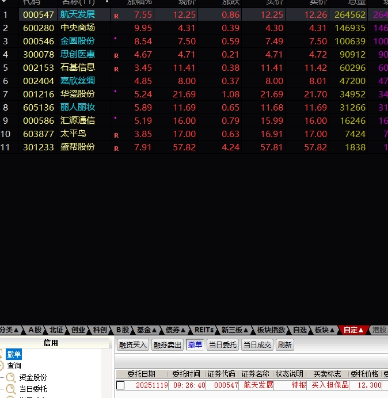Switch to the 板块指数 tab
Viewport: 388px width, 398px height.
coord(271,330)
